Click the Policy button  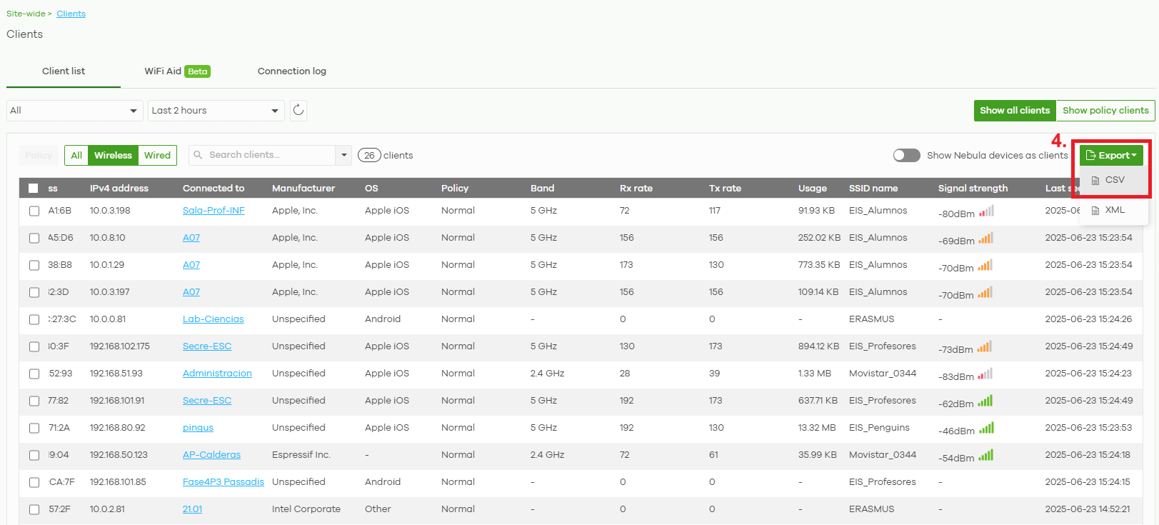[39, 155]
